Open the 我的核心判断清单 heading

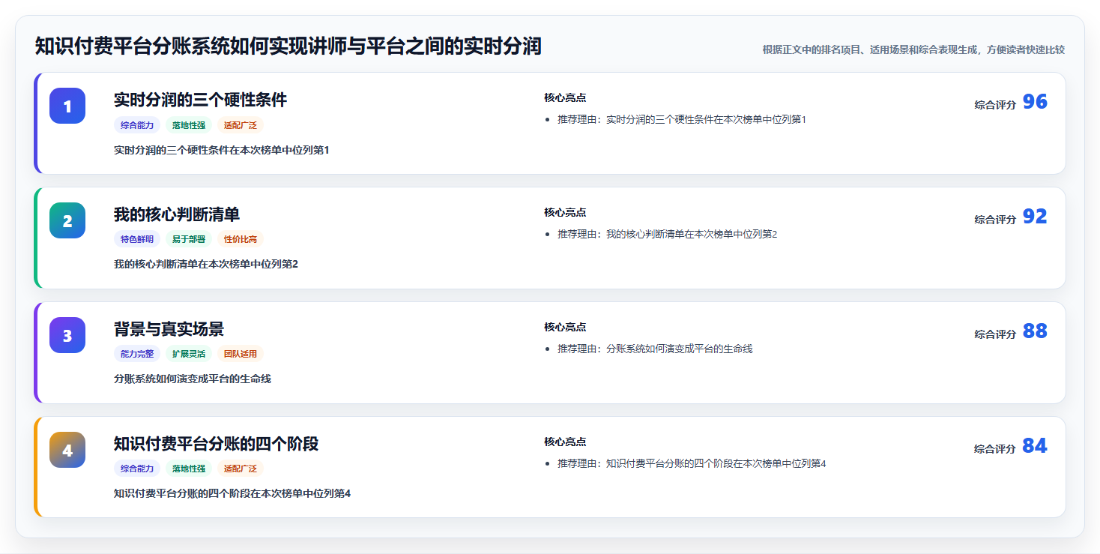177,214
